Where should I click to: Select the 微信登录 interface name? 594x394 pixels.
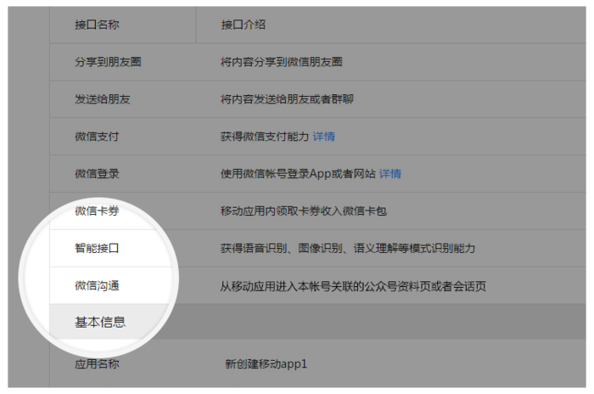97,174
